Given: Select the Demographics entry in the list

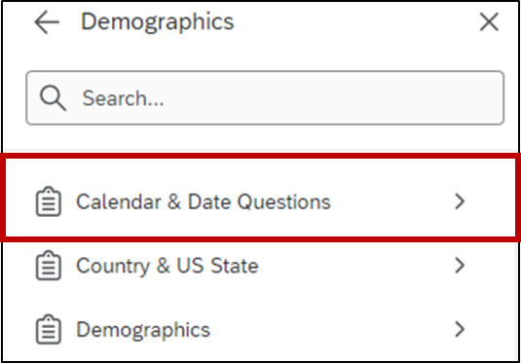Looking at the screenshot, I should pyautogui.click(x=143, y=330).
